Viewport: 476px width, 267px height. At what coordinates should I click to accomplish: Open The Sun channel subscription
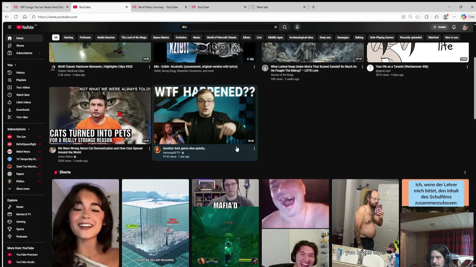24,137
